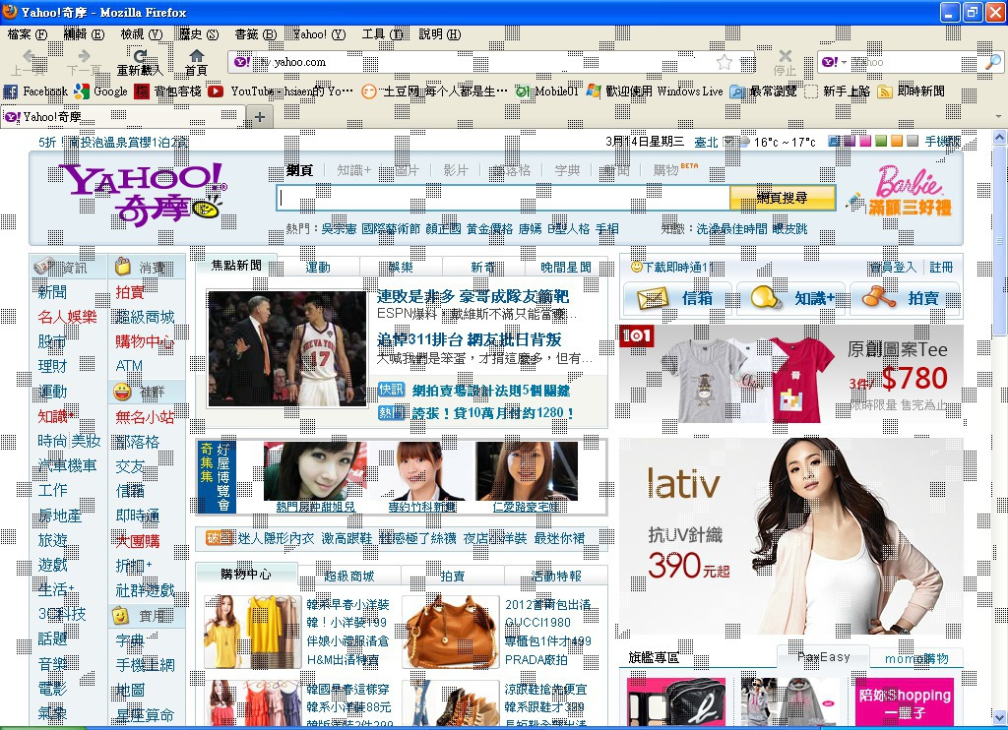Open the basketball news photo thumbnail

tap(286, 348)
